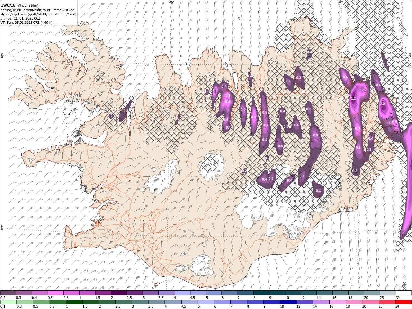The width and height of the screenshot is (412, 309).
Task: Click the 'VT: Sun. 05.01.2025 07Z (+49 h)' line
Action: pyautogui.click(x=26, y=23)
